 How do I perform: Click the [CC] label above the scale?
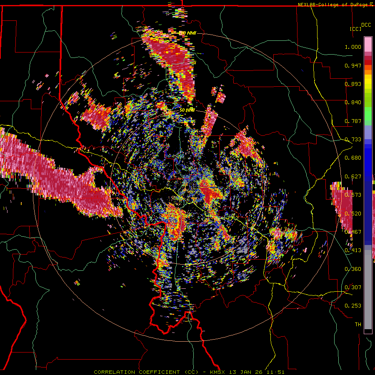click(x=356, y=29)
